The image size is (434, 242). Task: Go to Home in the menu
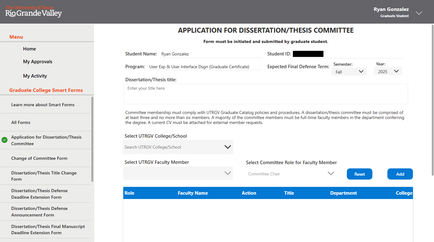[29, 49]
